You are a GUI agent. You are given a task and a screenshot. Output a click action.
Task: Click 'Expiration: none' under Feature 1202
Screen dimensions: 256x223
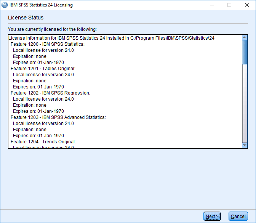[30, 105]
